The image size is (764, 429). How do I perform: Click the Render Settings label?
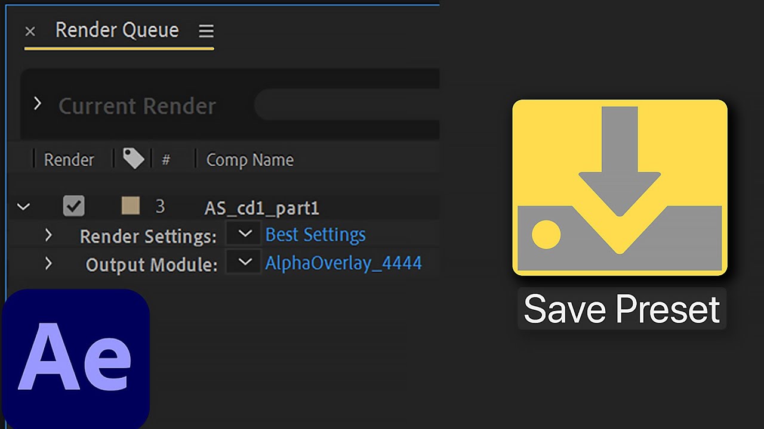[148, 237]
